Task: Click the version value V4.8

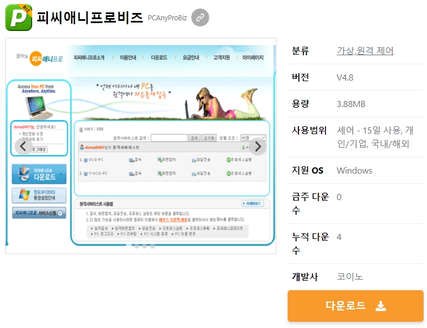Action: point(345,78)
